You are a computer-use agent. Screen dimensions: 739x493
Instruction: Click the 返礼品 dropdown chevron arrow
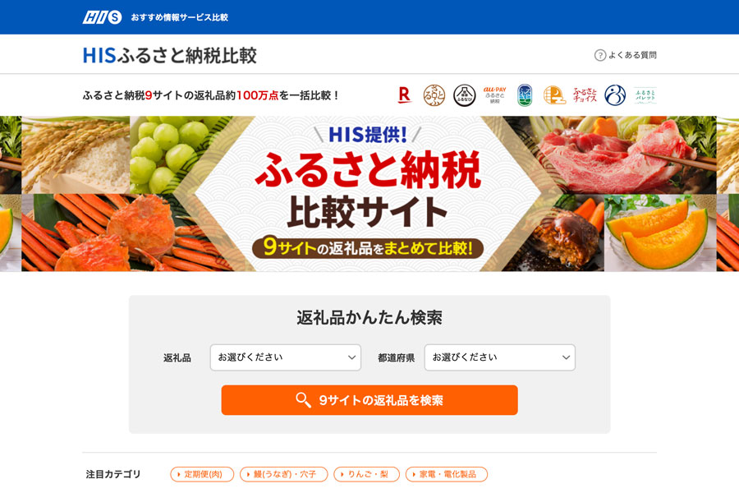pos(351,357)
